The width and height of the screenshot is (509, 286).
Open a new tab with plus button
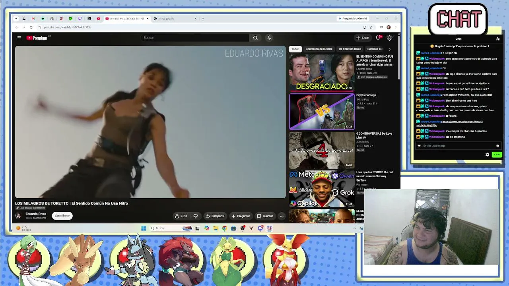pyautogui.click(x=203, y=19)
